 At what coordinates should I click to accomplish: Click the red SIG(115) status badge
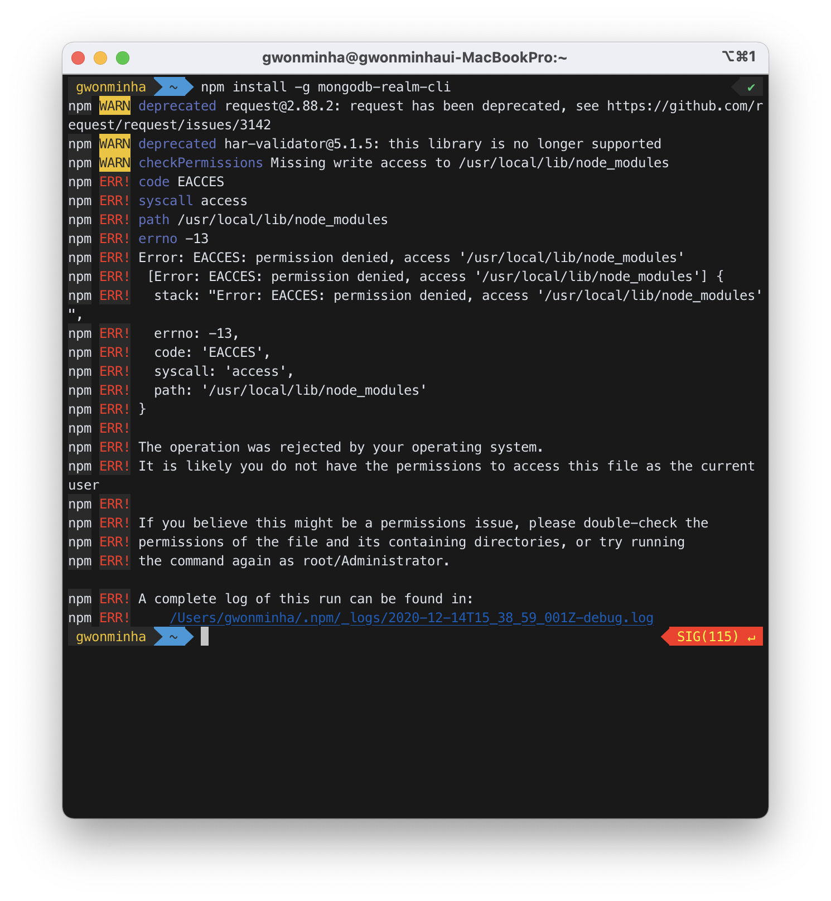click(x=712, y=637)
